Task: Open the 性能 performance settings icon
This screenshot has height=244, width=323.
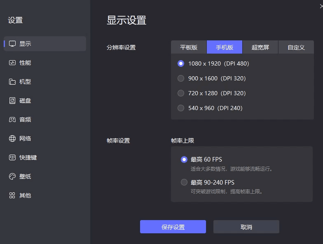Action: point(12,63)
